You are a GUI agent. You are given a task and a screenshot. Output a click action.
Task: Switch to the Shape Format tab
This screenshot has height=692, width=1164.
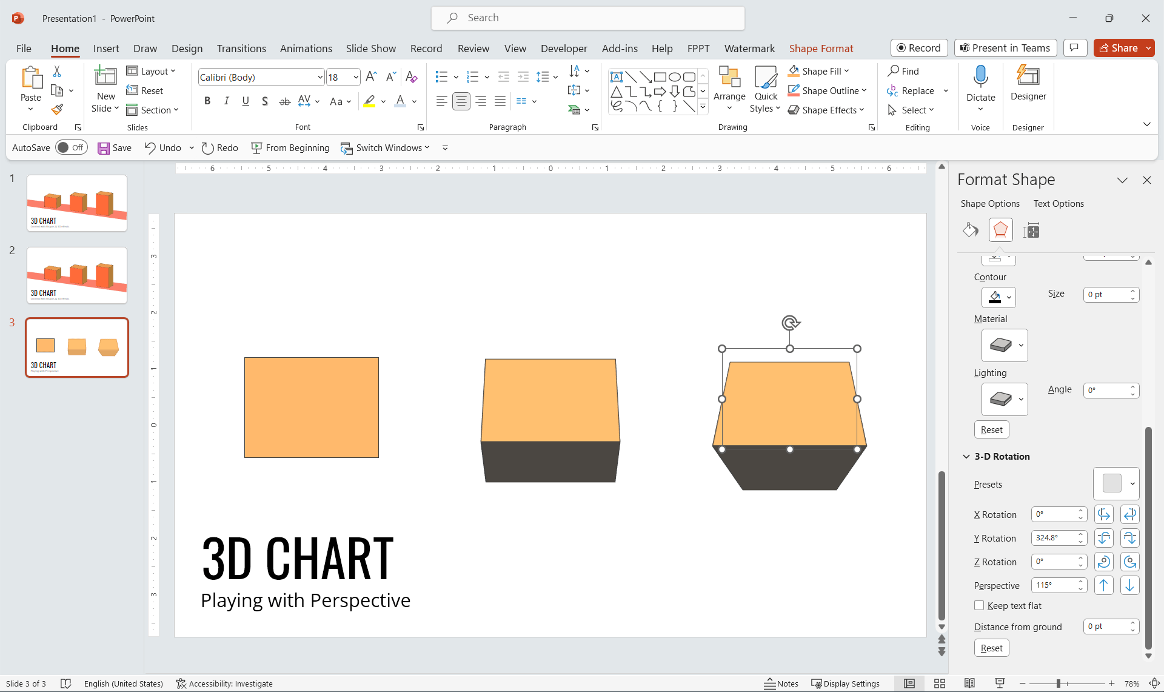coord(821,49)
